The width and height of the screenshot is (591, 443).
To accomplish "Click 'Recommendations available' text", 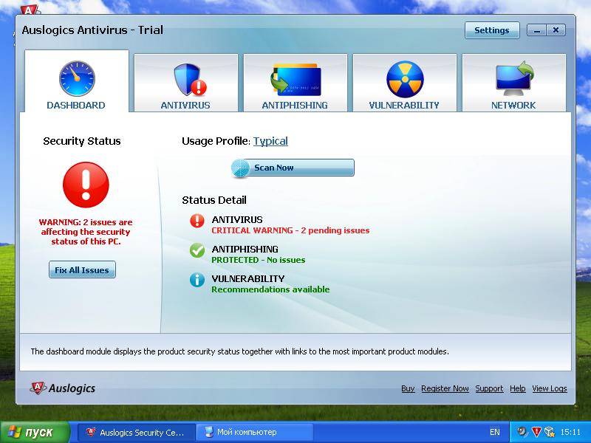I will [x=270, y=289].
